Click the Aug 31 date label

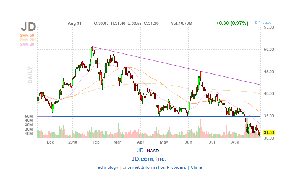click(x=75, y=23)
